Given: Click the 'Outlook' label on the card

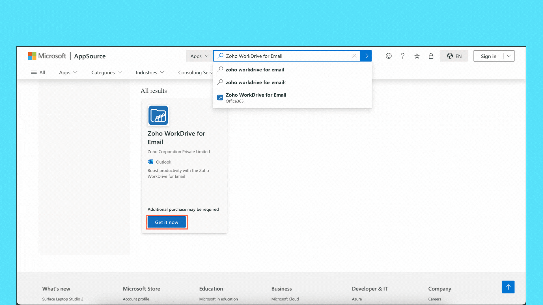Looking at the screenshot, I should pyautogui.click(x=163, y=162).
